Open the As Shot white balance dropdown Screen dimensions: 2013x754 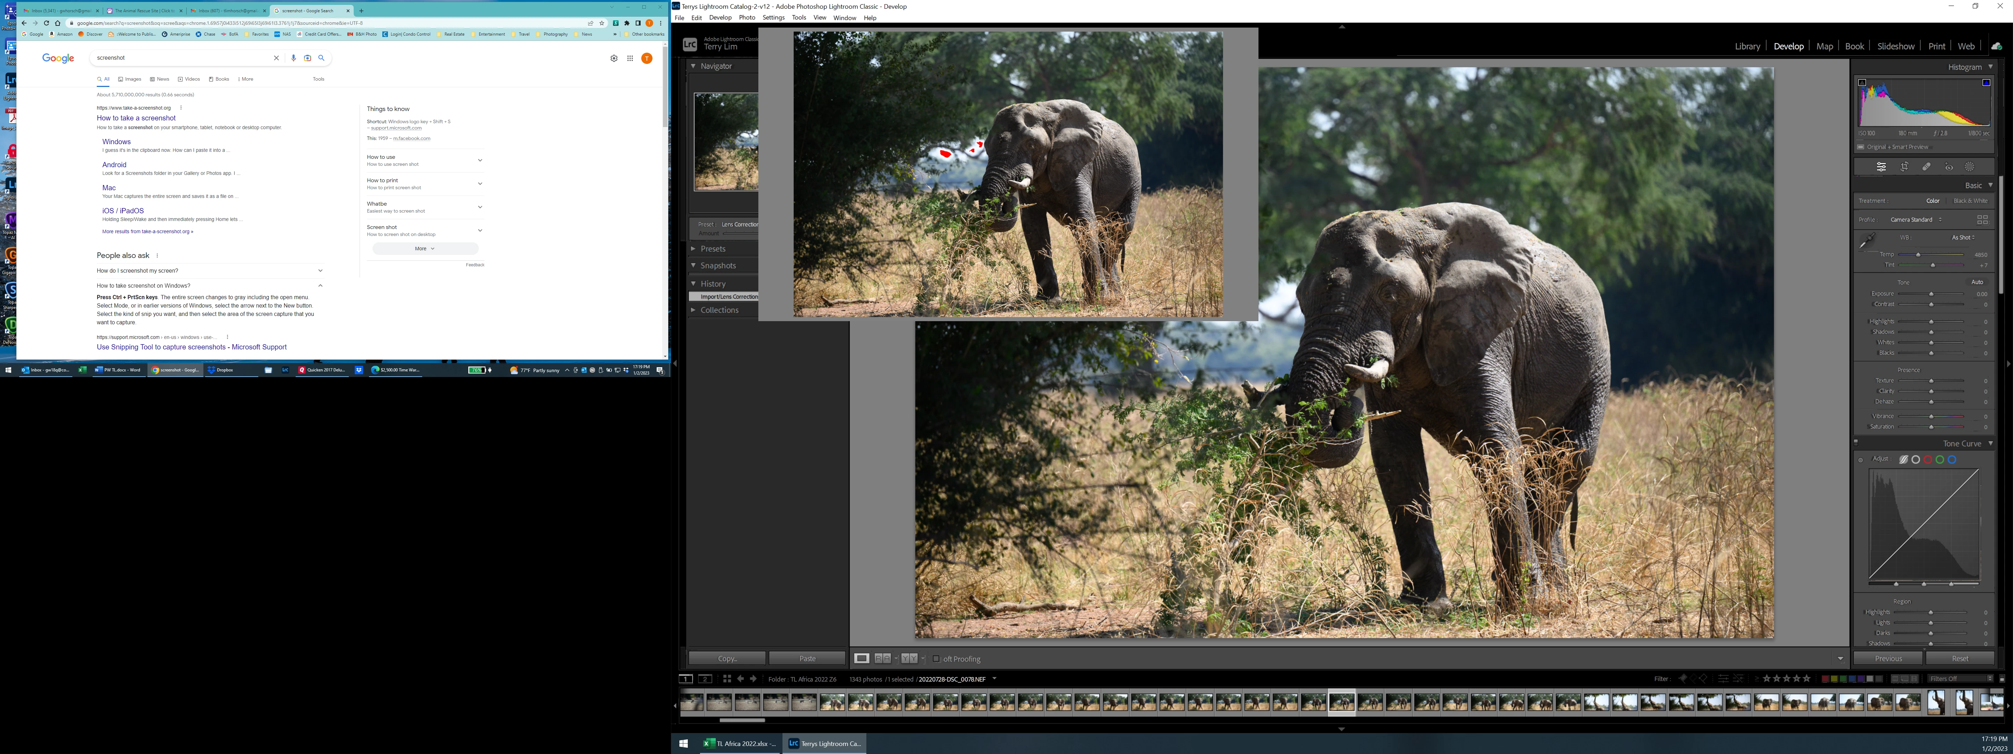pyautogui.click(x=1963, y=237)
